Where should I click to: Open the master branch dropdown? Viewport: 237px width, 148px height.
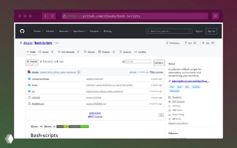tap(32, 63)
